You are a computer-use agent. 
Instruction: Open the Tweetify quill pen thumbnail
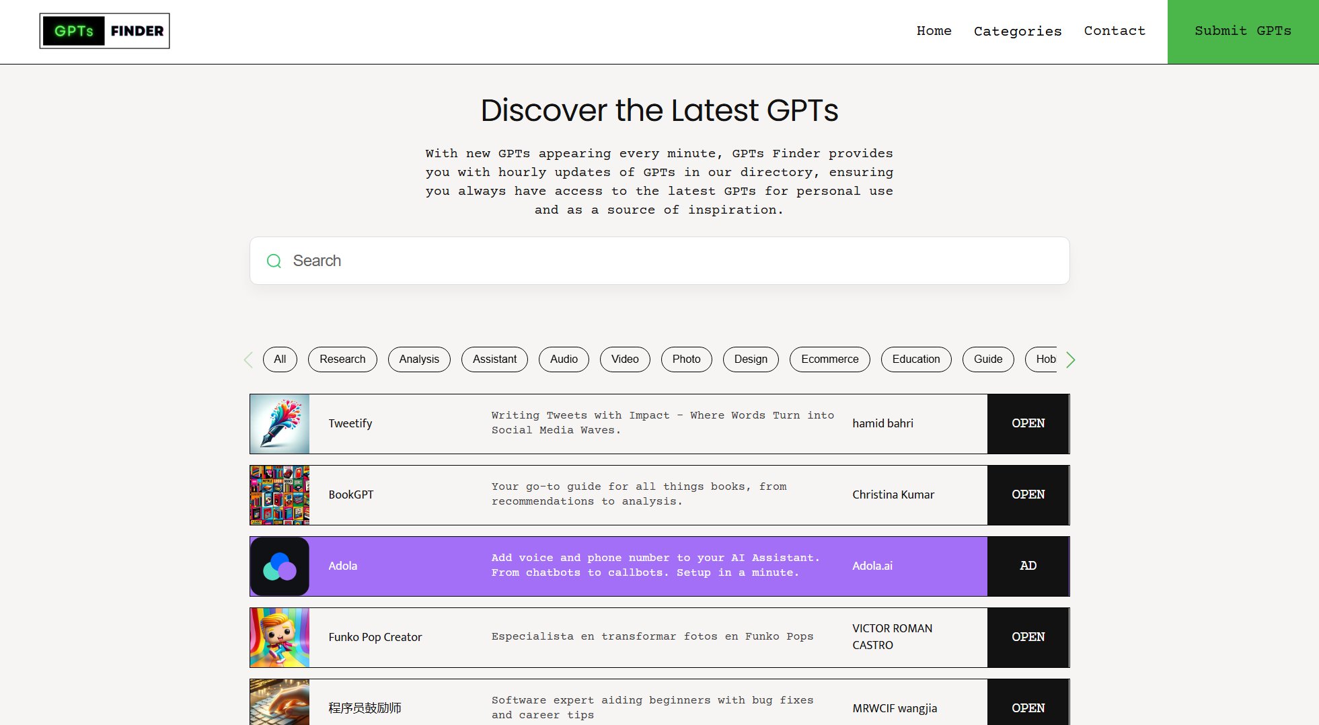click(x=280, y=424)
